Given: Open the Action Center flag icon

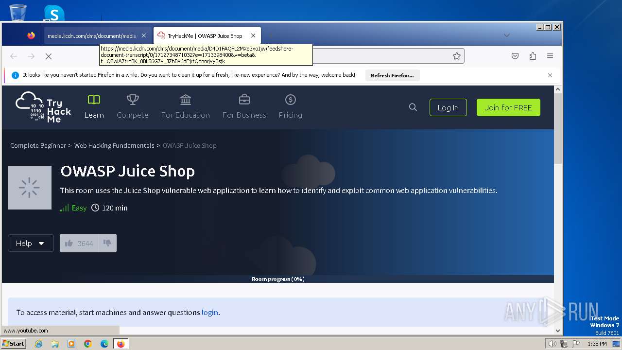Looking at the screenshot, I should 576,344.
